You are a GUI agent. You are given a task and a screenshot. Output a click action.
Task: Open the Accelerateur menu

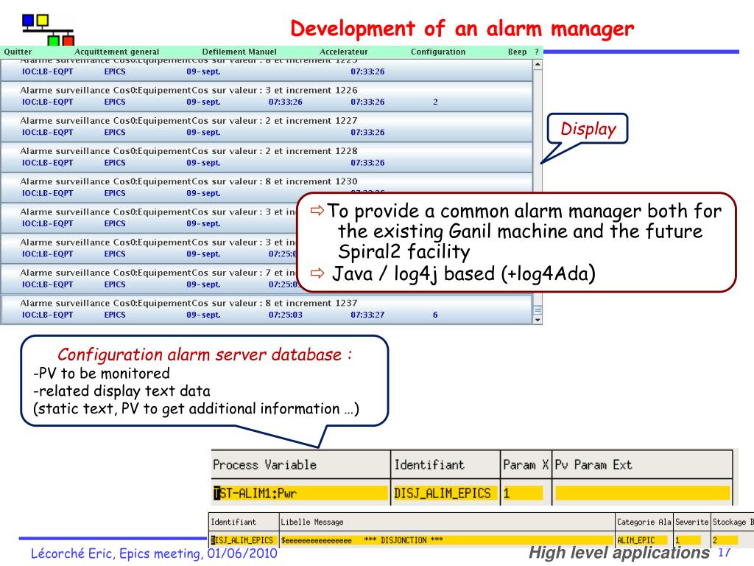[x=344, y=52]
